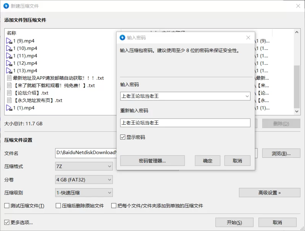Viewport: 305px width, 231px height.
Task: Click the video icon of 1 (9).mp4
Action: point(10,41)
